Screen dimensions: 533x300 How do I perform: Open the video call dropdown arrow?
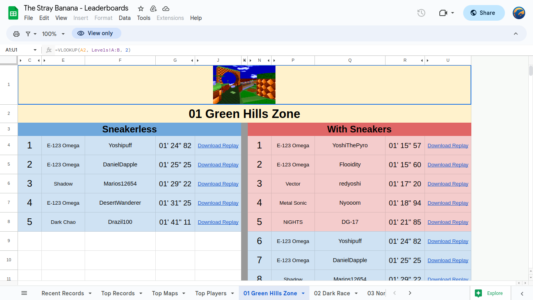453,13
